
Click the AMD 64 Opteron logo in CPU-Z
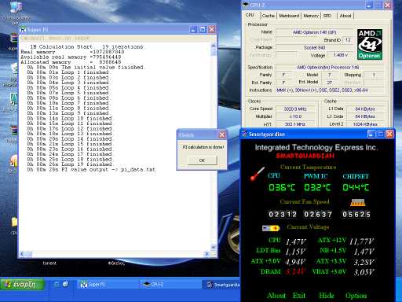370,45
